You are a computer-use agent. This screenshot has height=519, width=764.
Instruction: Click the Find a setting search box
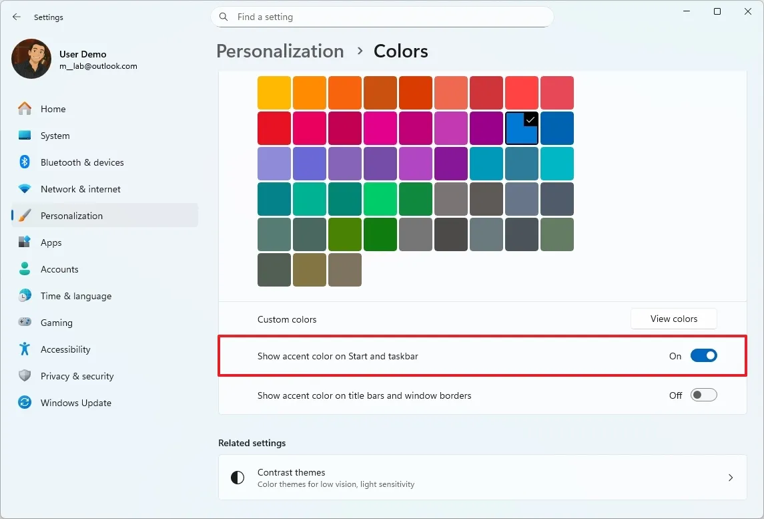382,17
